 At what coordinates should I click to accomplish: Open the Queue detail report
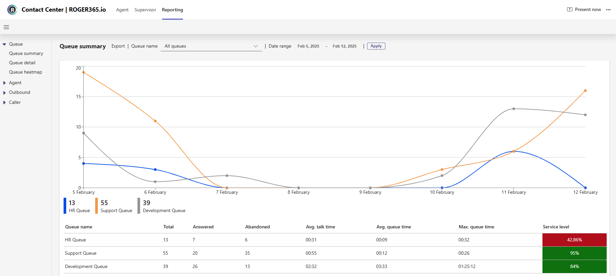pos(22,63)
